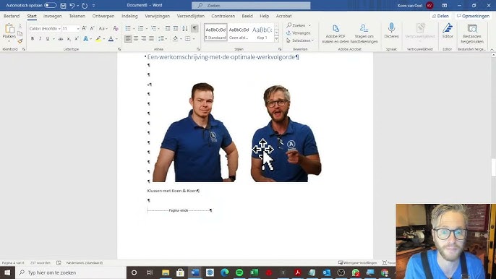This screenshot has height=279, width=496.
Task: Align text right
Action: [144, 38]
